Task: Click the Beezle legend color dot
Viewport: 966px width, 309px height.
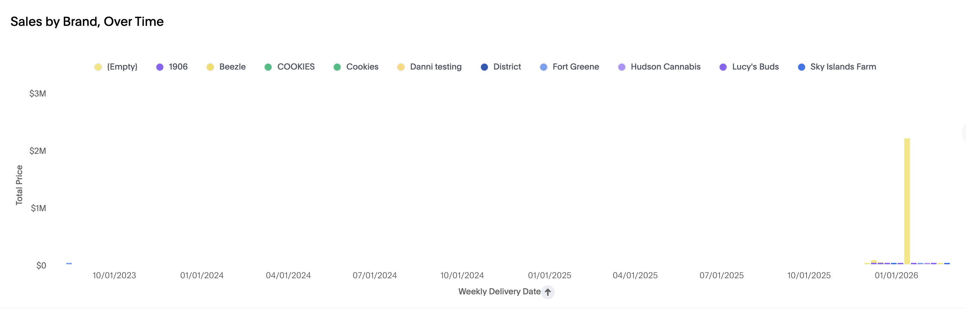Action: [210, 67]
